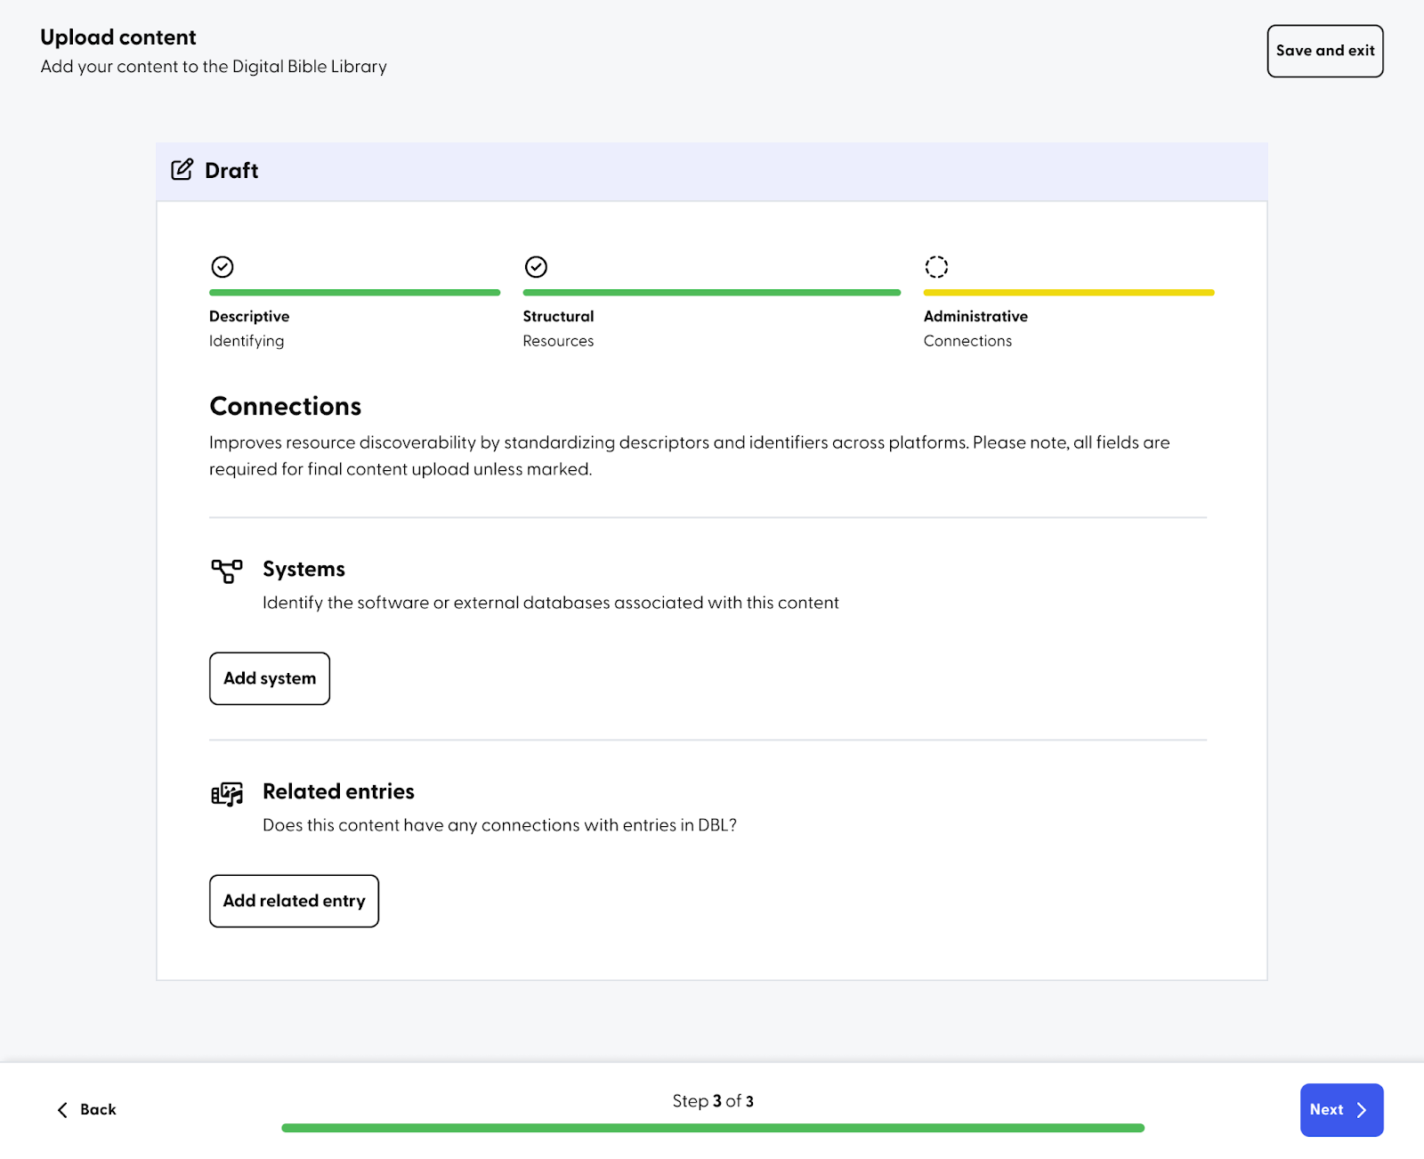
Task: Click the Related entries heading
Action: click(x=338, y=791)
